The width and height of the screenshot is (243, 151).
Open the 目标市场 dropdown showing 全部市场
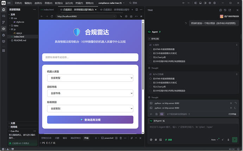pyautogui.click(x=90, y=93)
